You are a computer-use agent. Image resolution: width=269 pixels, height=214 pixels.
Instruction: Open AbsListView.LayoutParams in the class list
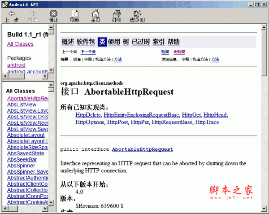click(28, 111)
